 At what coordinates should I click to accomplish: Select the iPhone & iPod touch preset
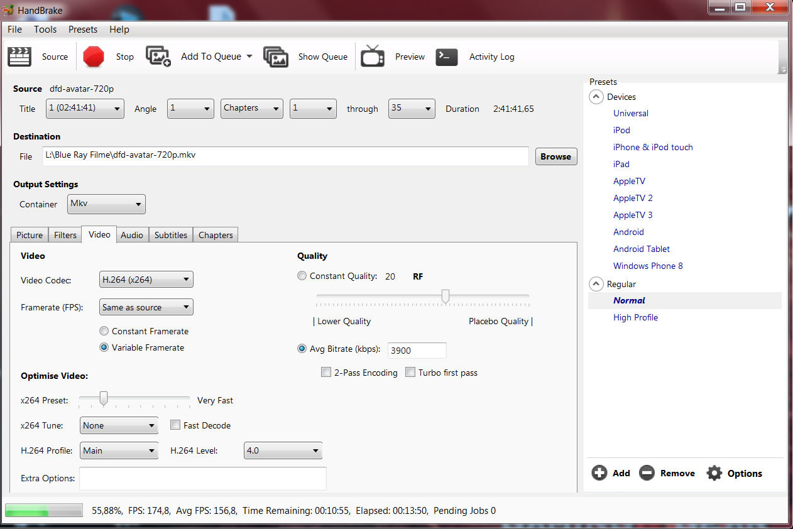point(653,147)
